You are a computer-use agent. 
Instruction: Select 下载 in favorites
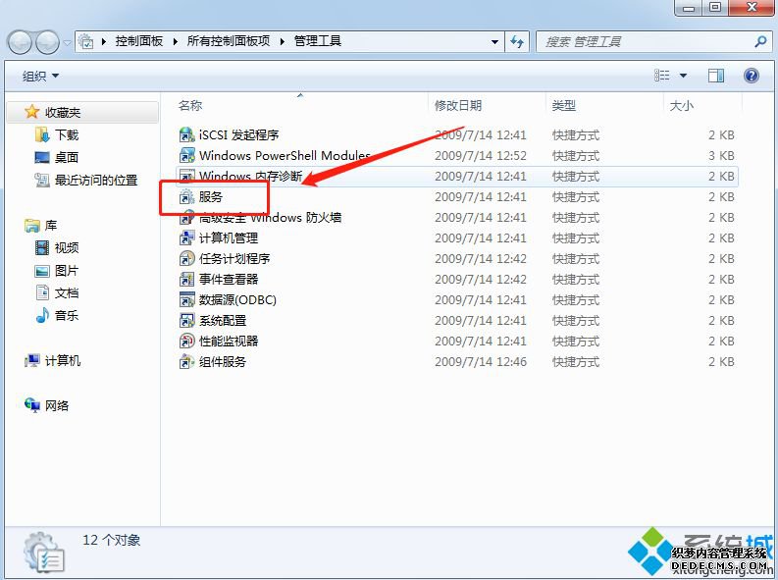pyautogui.click(x=67, y=135)
